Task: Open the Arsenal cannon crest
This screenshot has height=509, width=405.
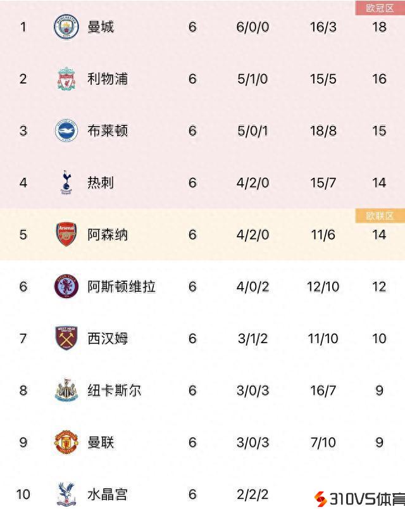Action: (x=66, y=235)
